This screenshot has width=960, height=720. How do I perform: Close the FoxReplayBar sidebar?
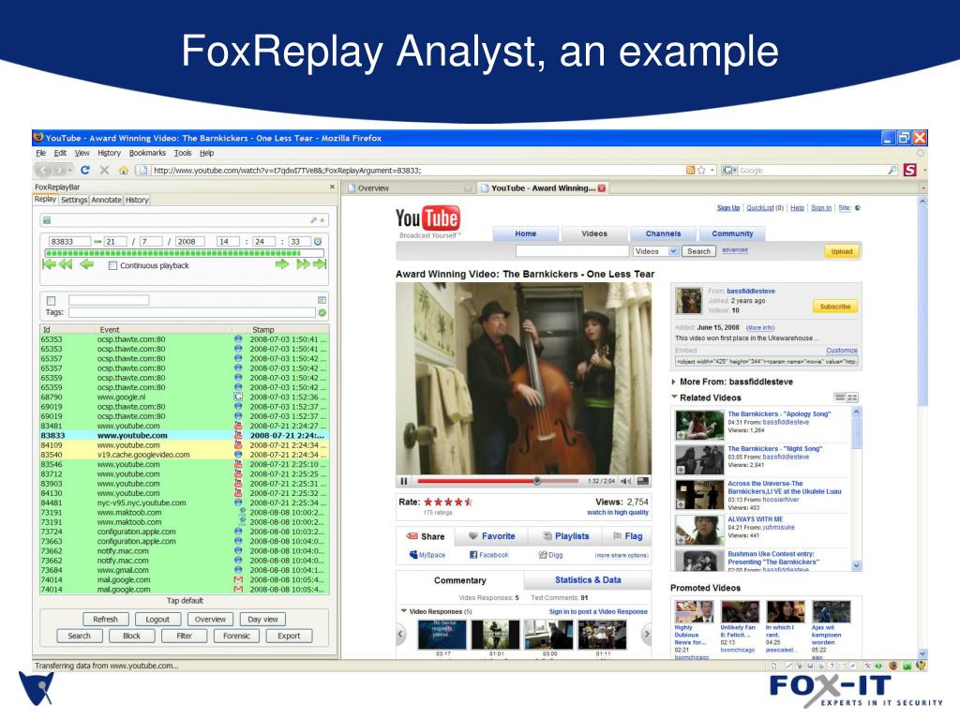click(x=333, y=187)
